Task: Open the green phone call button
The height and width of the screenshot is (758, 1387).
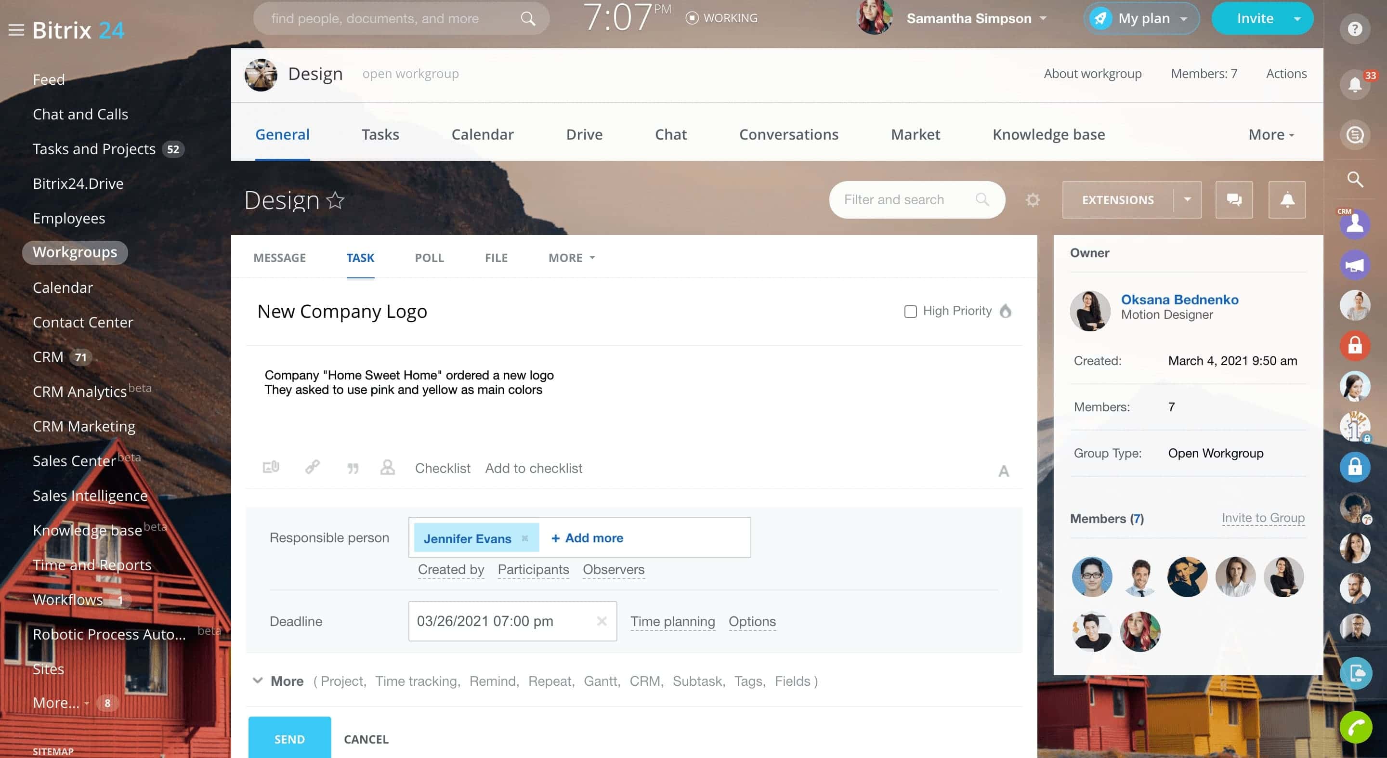Action: pyautogui.click(x=1355, y=727)
